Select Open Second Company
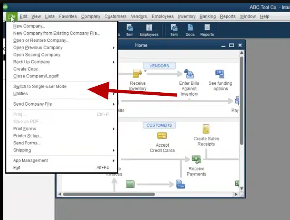 pyautogui.click(x=62, y=55)
